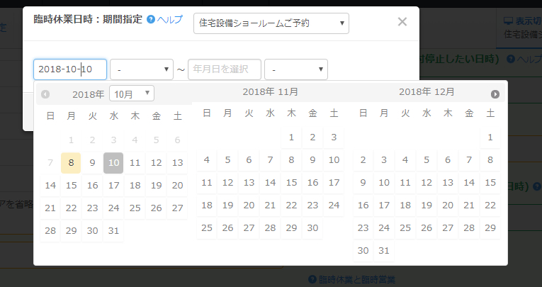The height and width of the screenshot is (287, 542).
Task: Choose December 25 in the calendar
Action: 405,227
